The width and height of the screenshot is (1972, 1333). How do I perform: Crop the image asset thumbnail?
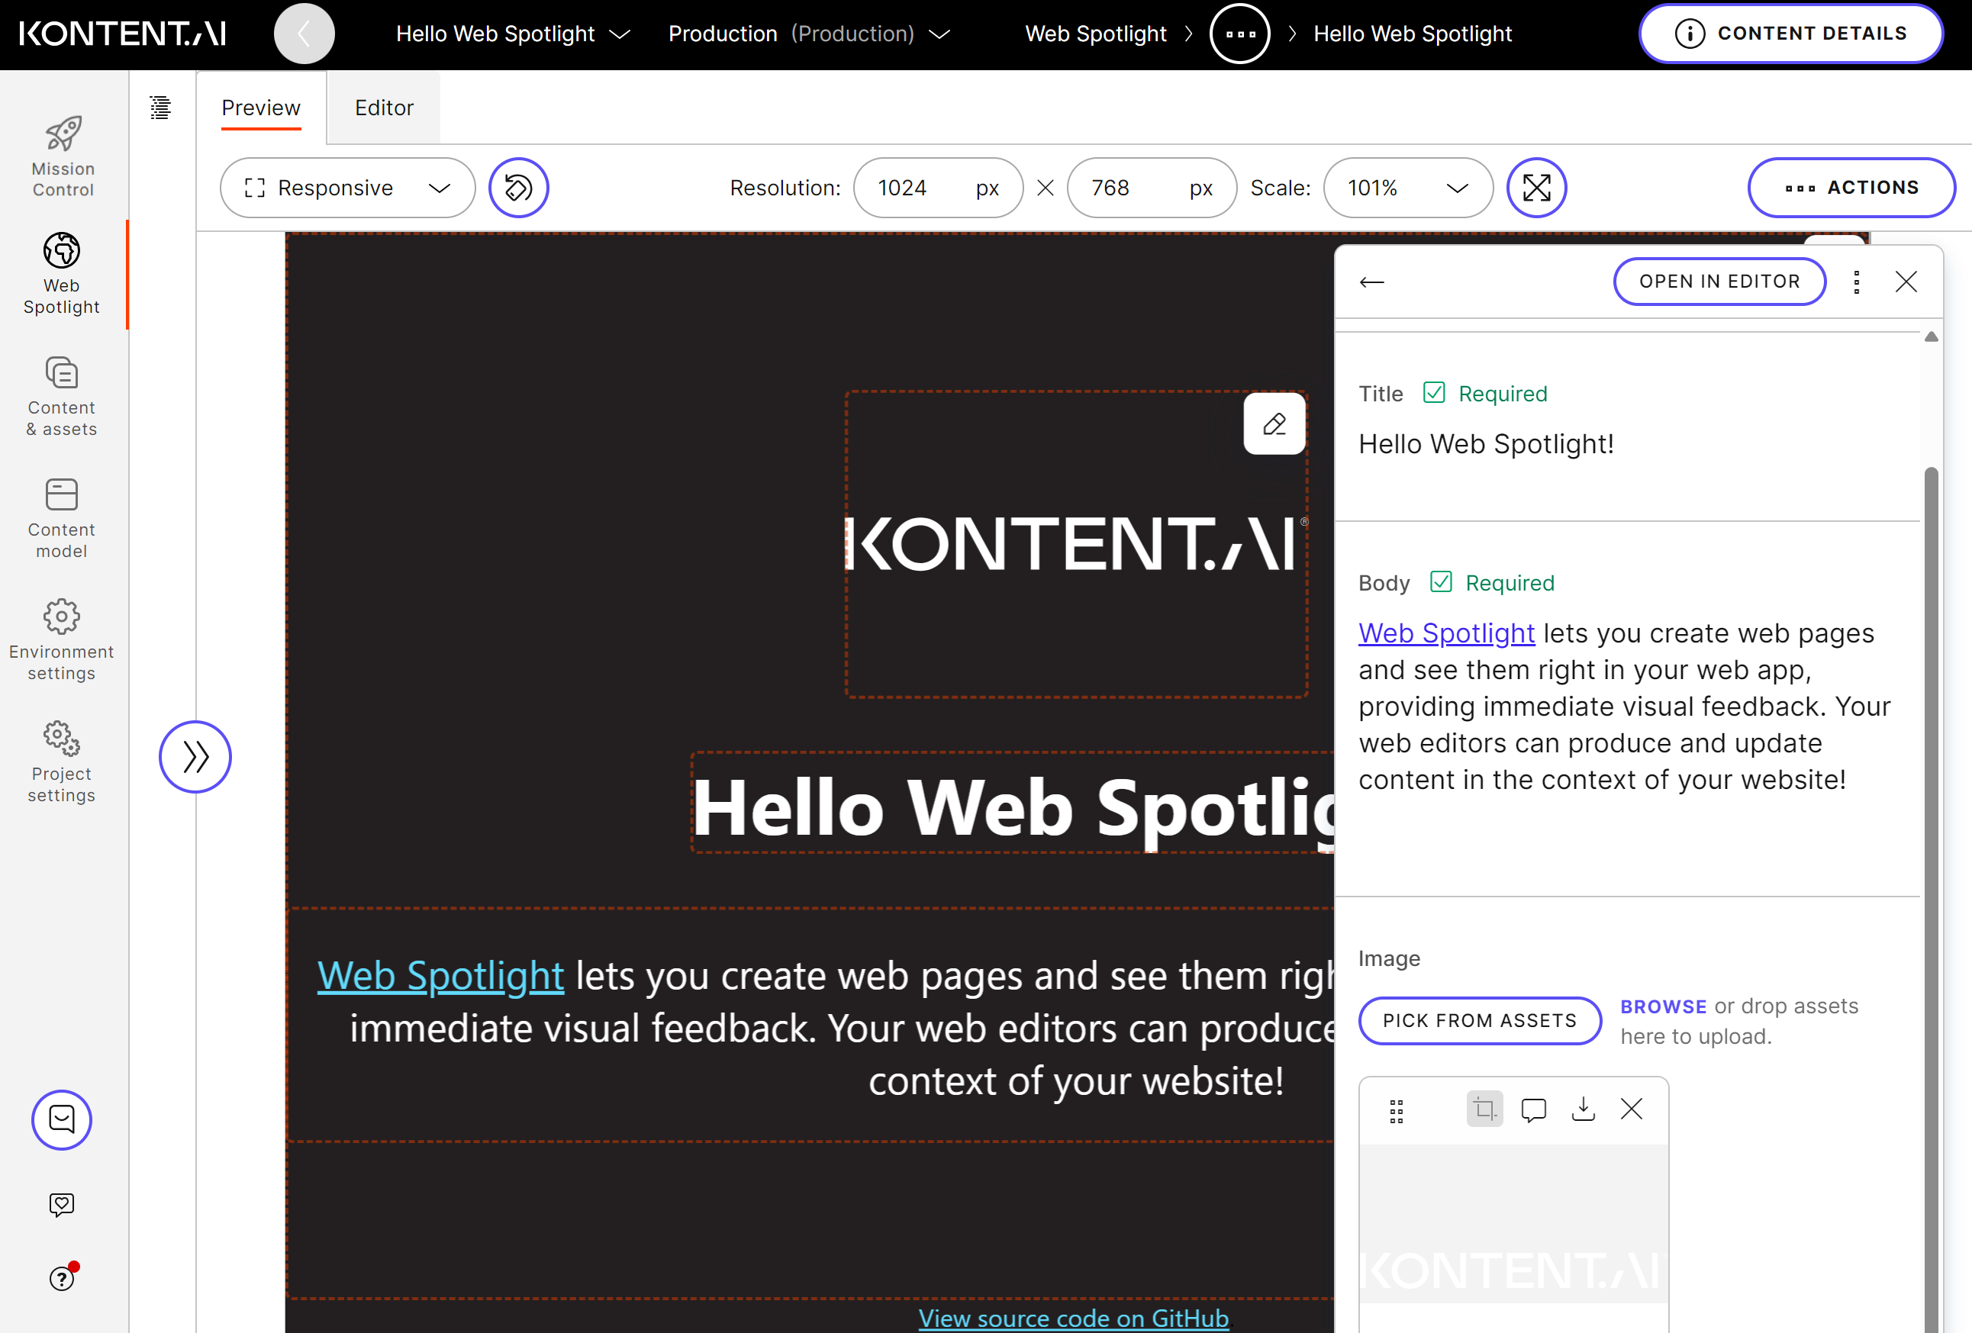point(1484,1109)
